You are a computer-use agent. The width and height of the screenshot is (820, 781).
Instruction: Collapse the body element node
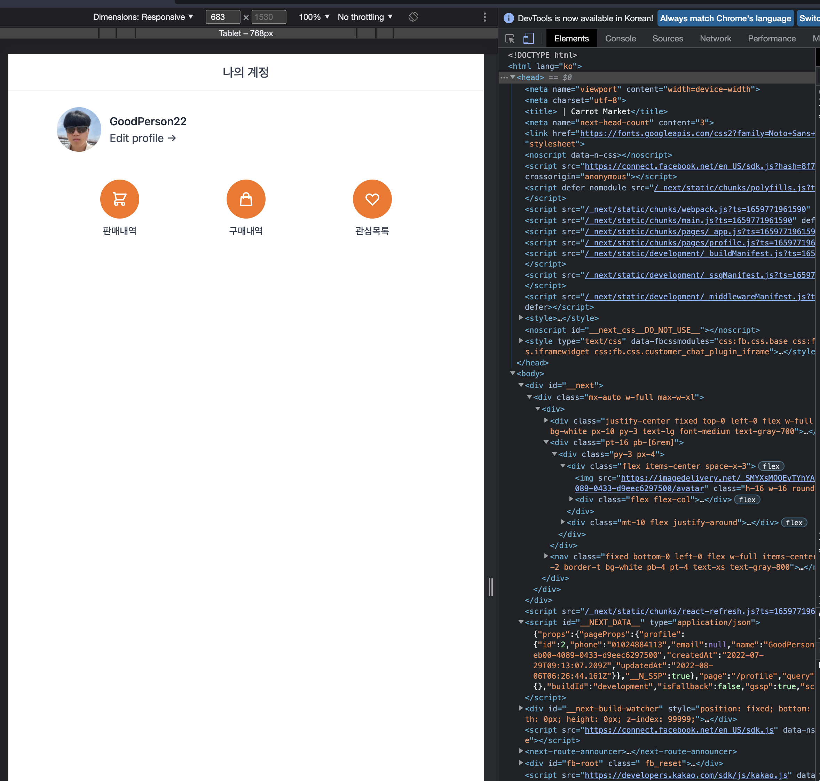pyautogui.click(x=513, y=373)
